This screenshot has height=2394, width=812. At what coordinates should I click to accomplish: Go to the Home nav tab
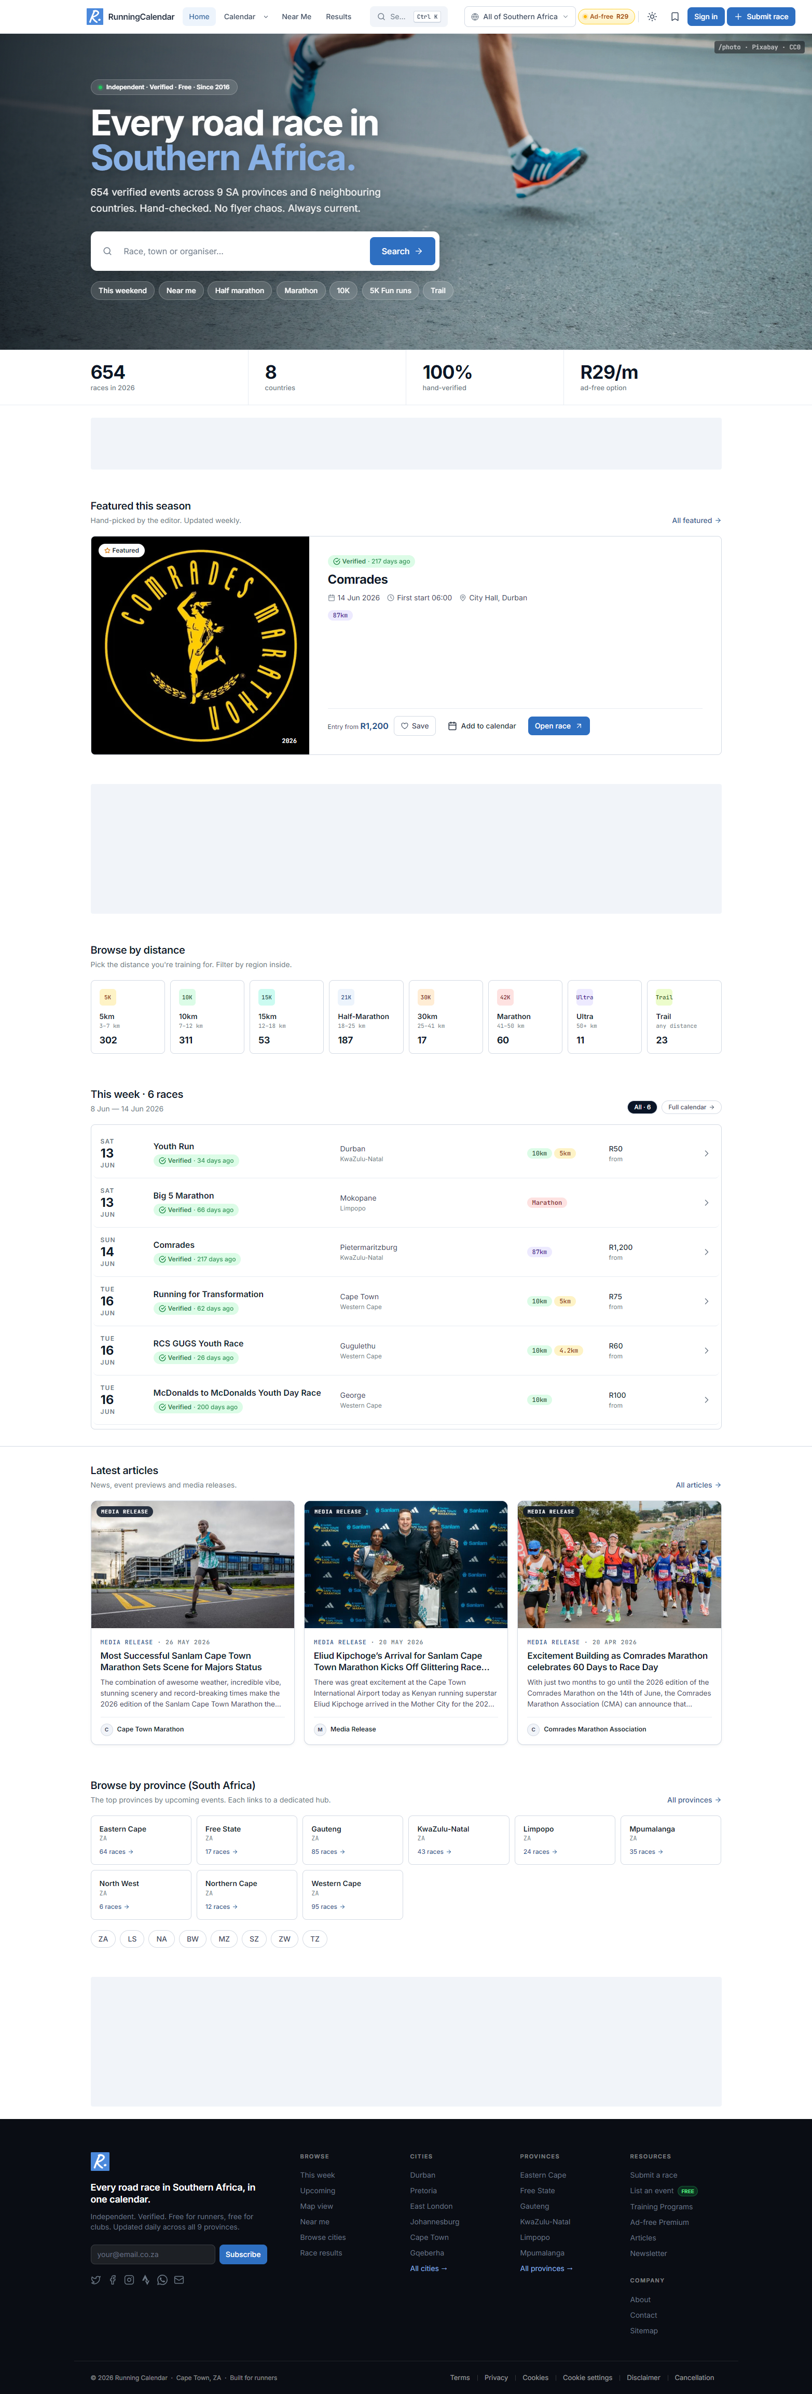tap(199, 17)
